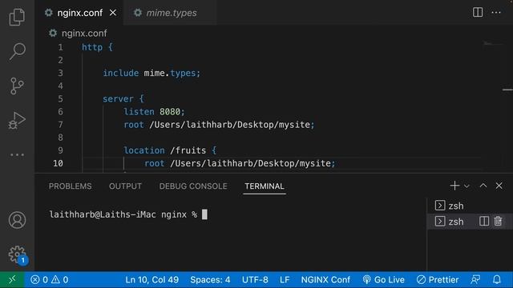Switch to the mime.types tab

pyautogui.click(x=172, y=13)
